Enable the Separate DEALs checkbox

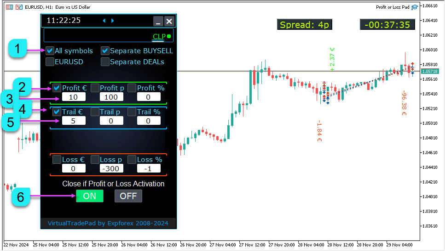tap(105, 61)
